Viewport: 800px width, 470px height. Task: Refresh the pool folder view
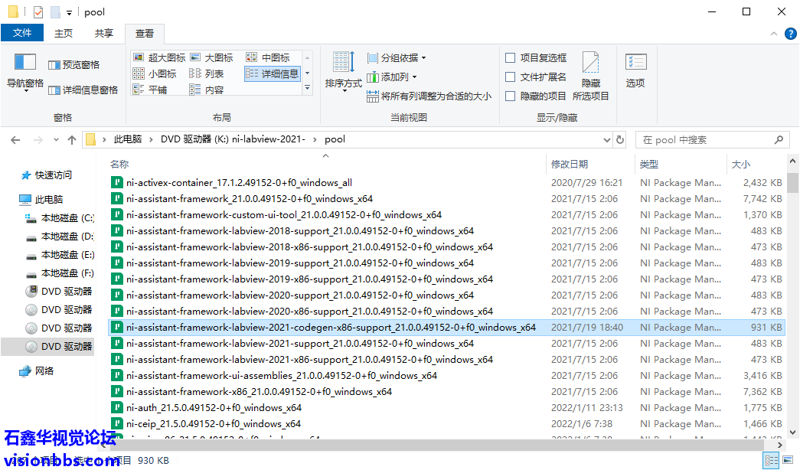619,139
